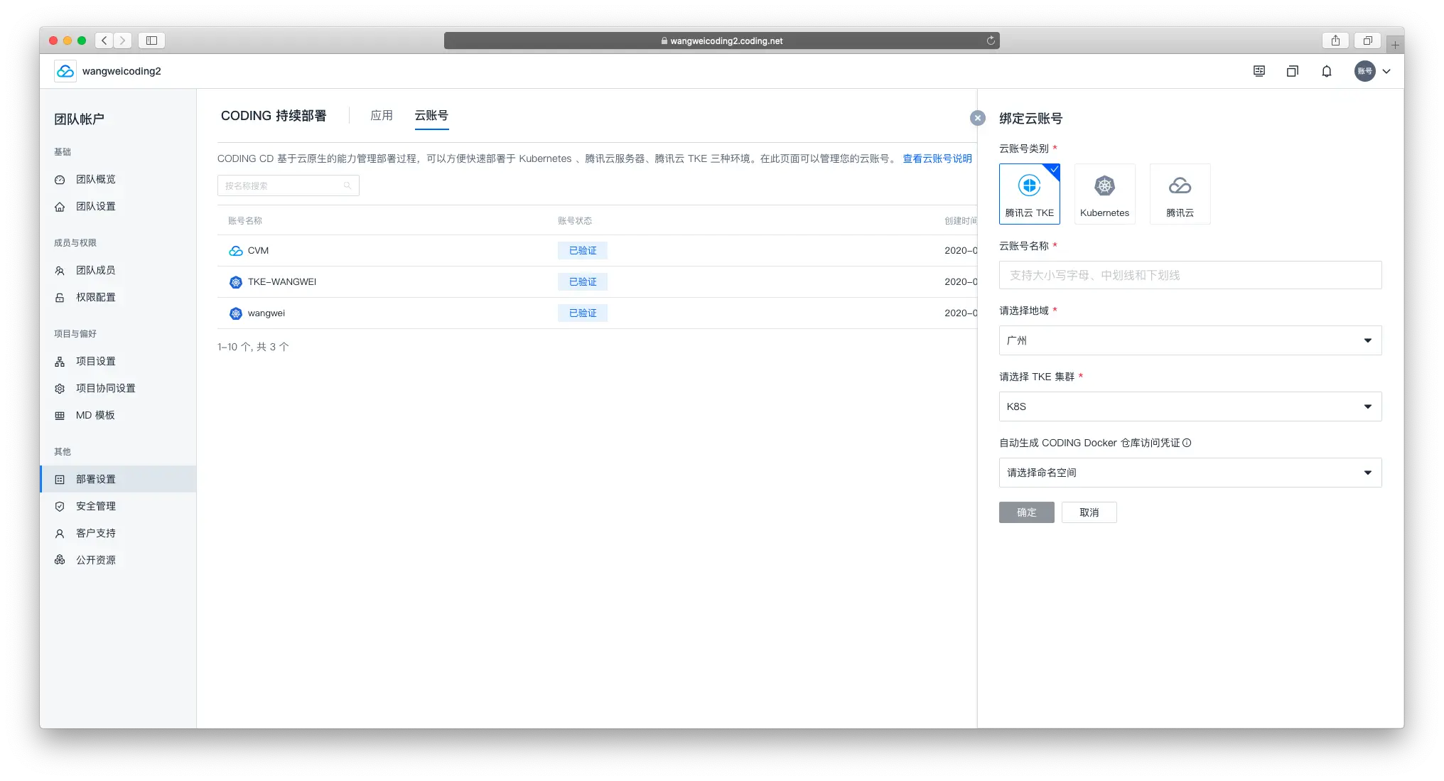This screenshot has width=1444, height=781.
Task: Select 腾讯云 TKE account type
Action: 1029,193
